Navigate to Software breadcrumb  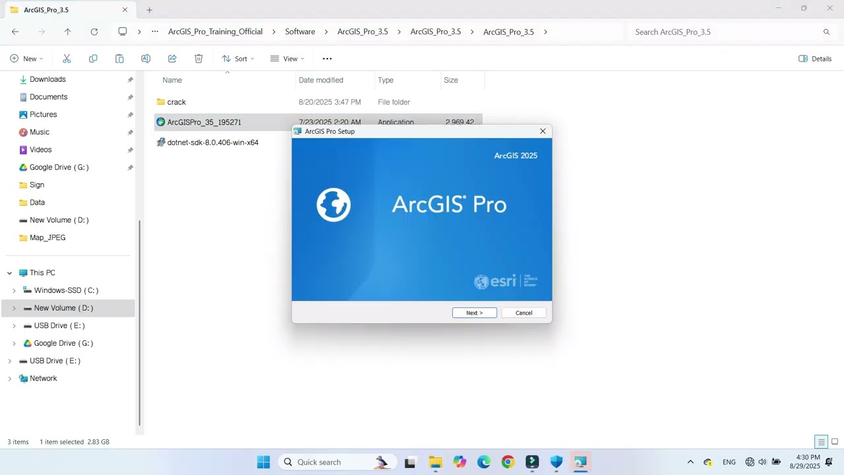pyautogui.click(x=300, y=32)
